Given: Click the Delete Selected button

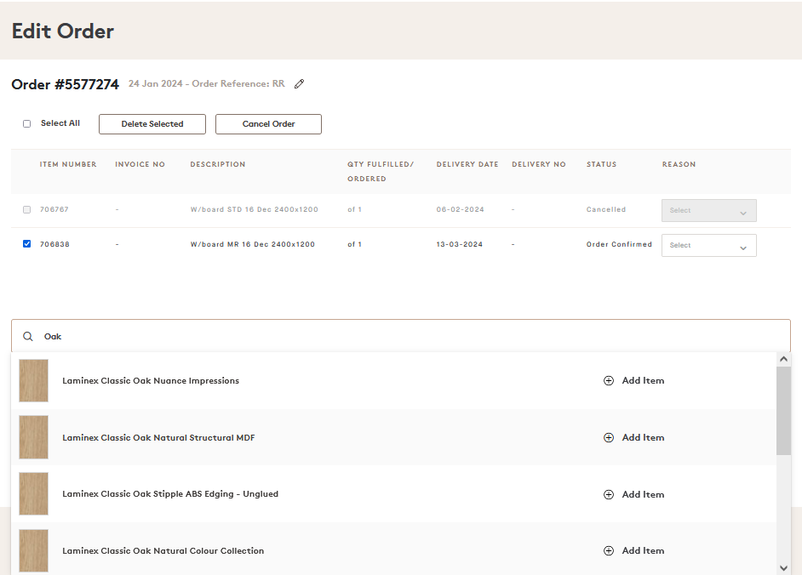Looking at the screenshot, I should click(x=152, y=123).
